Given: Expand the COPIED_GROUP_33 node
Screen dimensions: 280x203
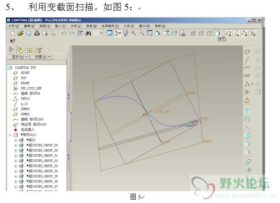Looking at the screenshot, I should tap(16, 166).
